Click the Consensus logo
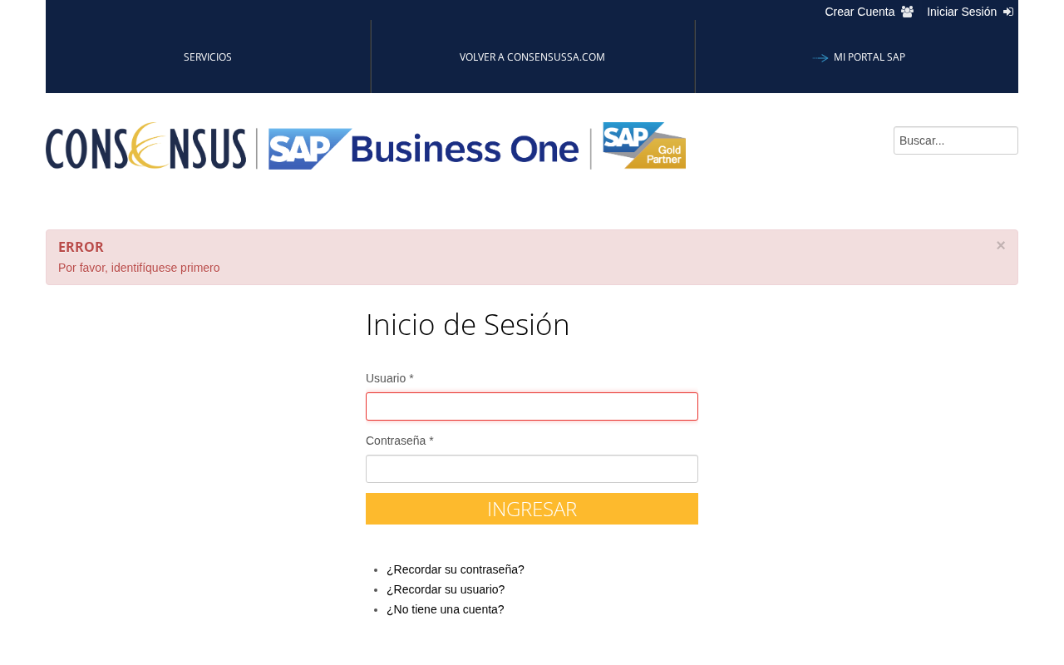This screenshot has height=665, width=1064. coord(146,146)
